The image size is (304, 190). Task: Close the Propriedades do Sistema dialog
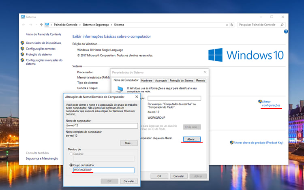point(205,72)
